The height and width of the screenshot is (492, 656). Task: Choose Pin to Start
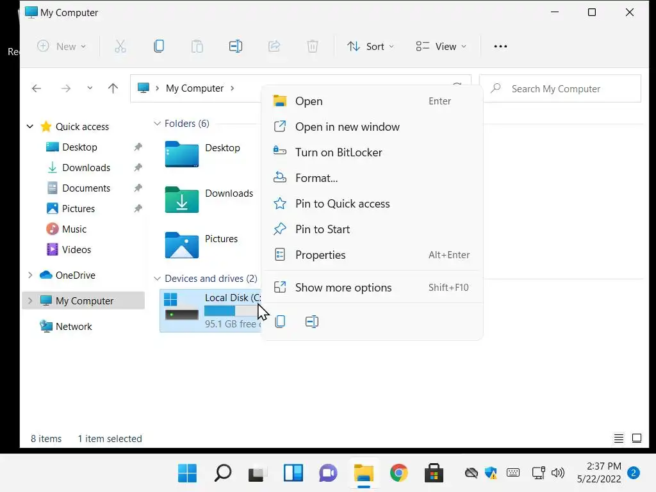(x=372, y=229)
